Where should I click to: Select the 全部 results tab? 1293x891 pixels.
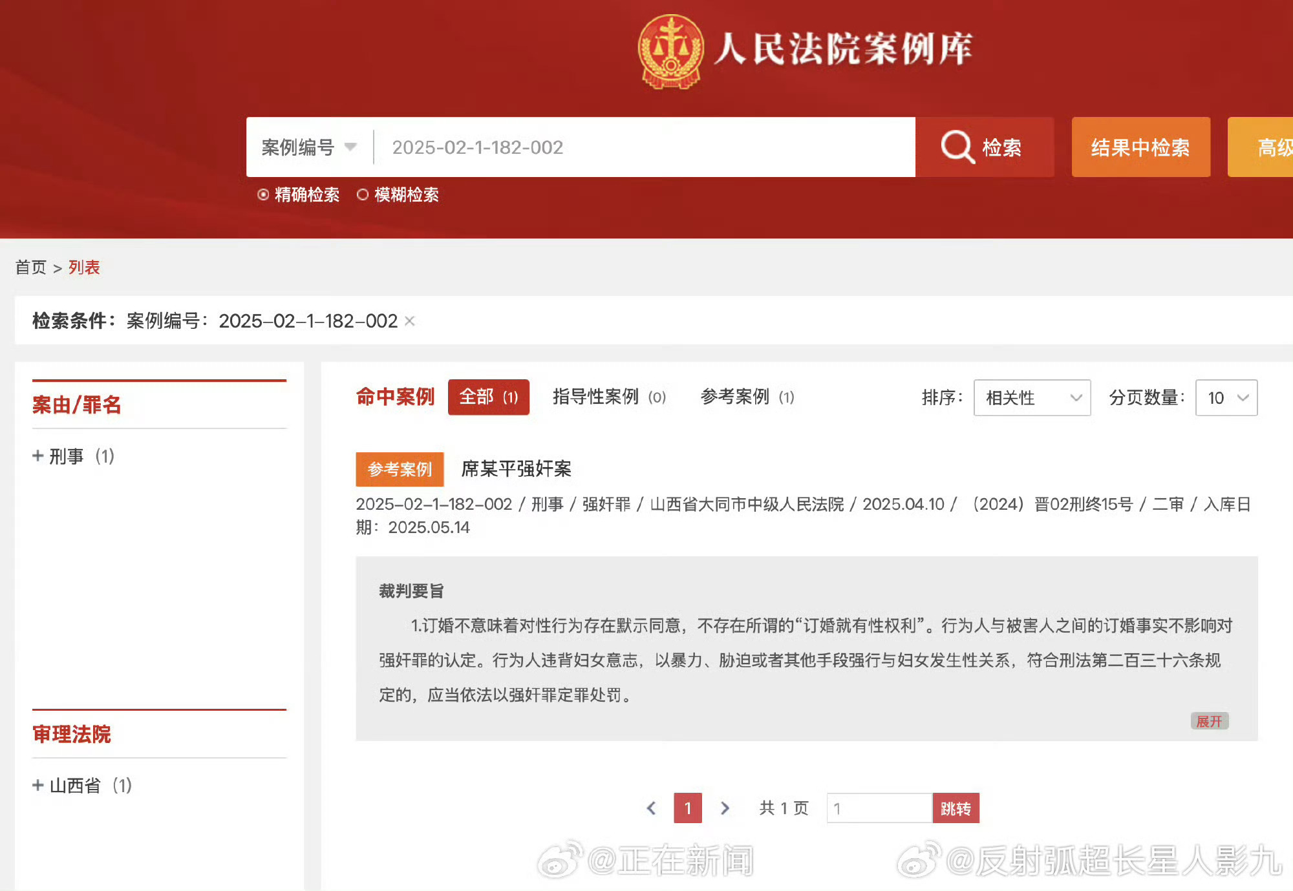pyautogui.click(x=488, y=397)
